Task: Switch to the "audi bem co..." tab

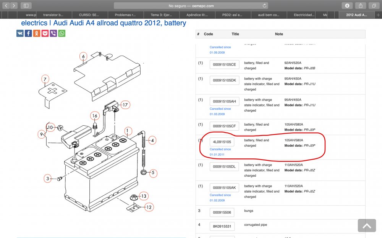Action: [x=269, y=15]
